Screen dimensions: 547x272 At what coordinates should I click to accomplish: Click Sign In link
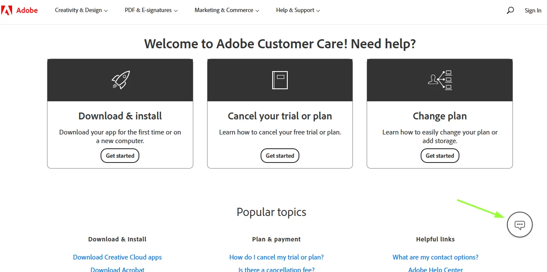point(533,11)
